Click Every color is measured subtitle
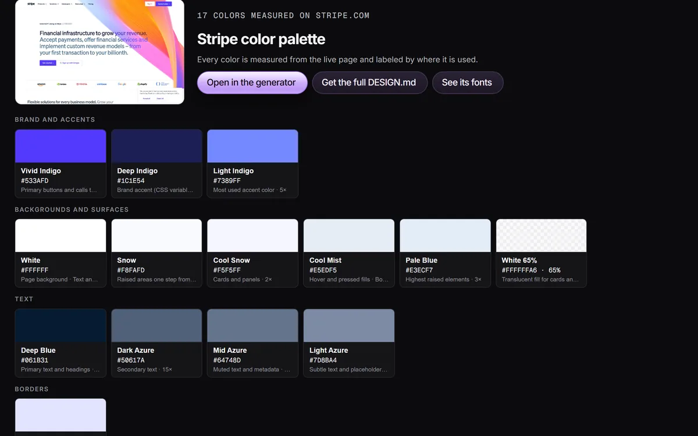The image size is (698, 436). pos(337,59)
